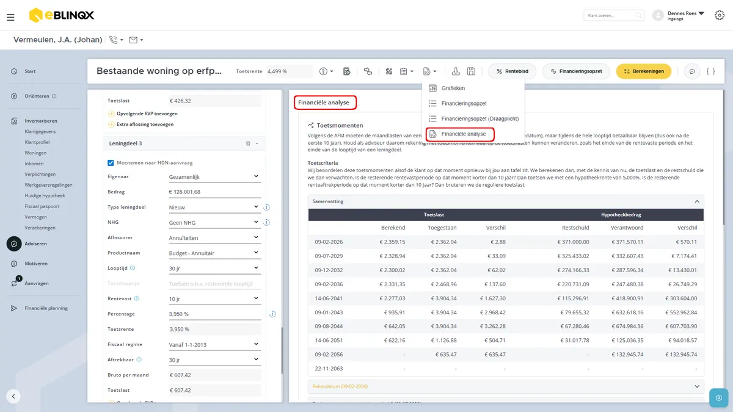The image size is (733, 412).
Task: Open the analysis report toolbar icon menu
Action: pos(429,71)
